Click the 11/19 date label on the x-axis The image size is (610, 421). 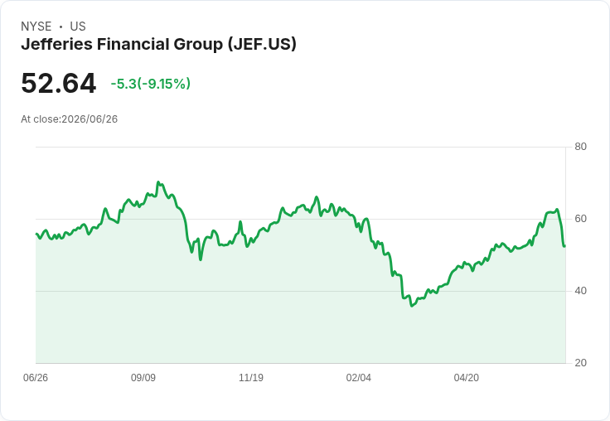[x=251, y=378]
